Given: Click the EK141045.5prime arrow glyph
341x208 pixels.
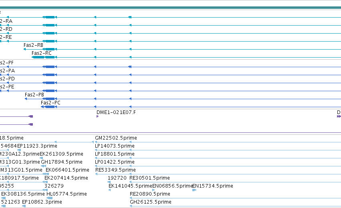Looking at the screenshot, I should click(x=109, y=190).
